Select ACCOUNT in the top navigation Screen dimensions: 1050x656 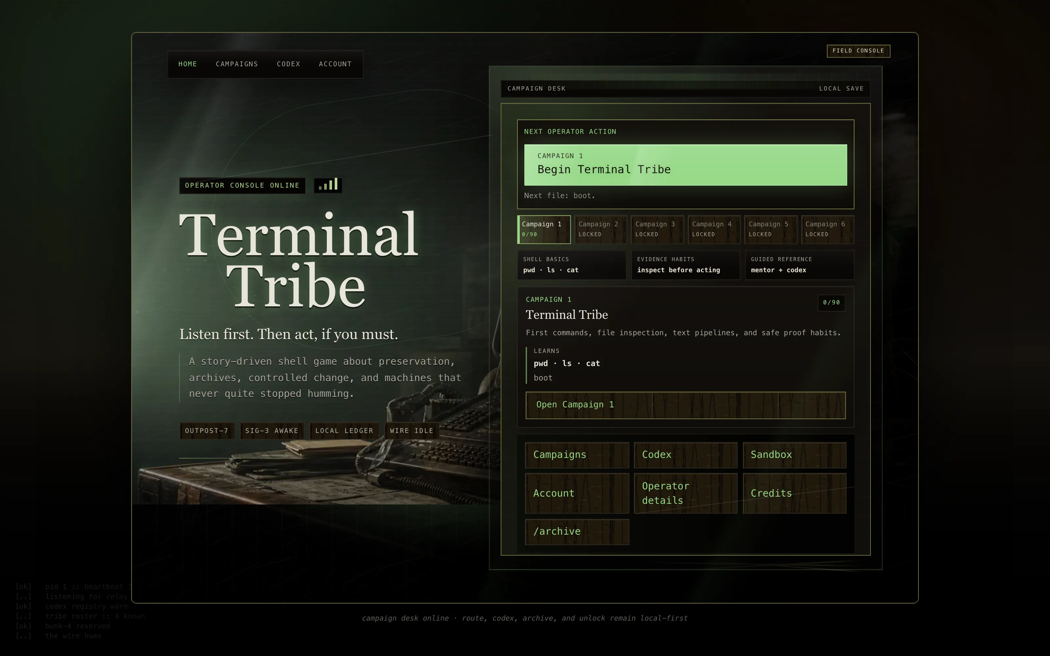click(x=335, y=64)
